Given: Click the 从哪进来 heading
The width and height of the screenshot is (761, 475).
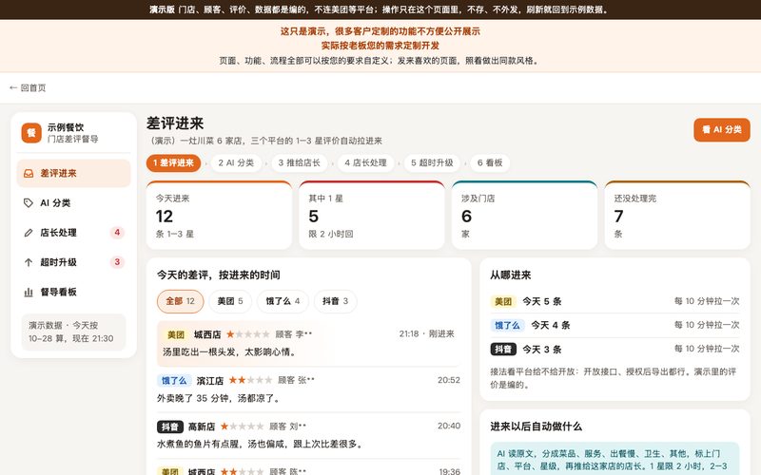Looking at the screenshot, I should [511, 275].
